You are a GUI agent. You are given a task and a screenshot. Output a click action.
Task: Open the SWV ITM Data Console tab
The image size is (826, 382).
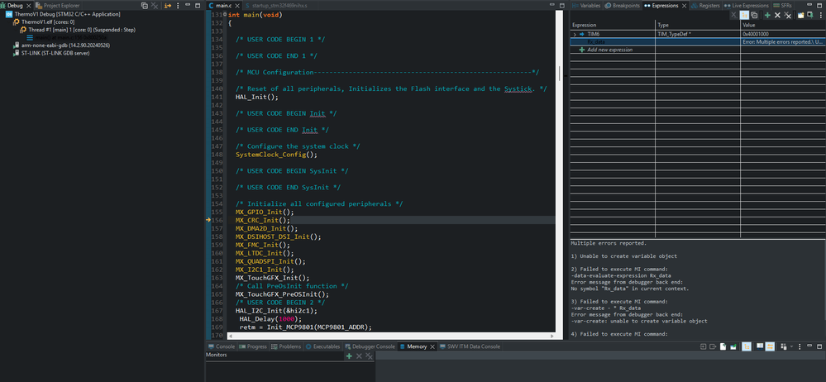coord(470,346)
